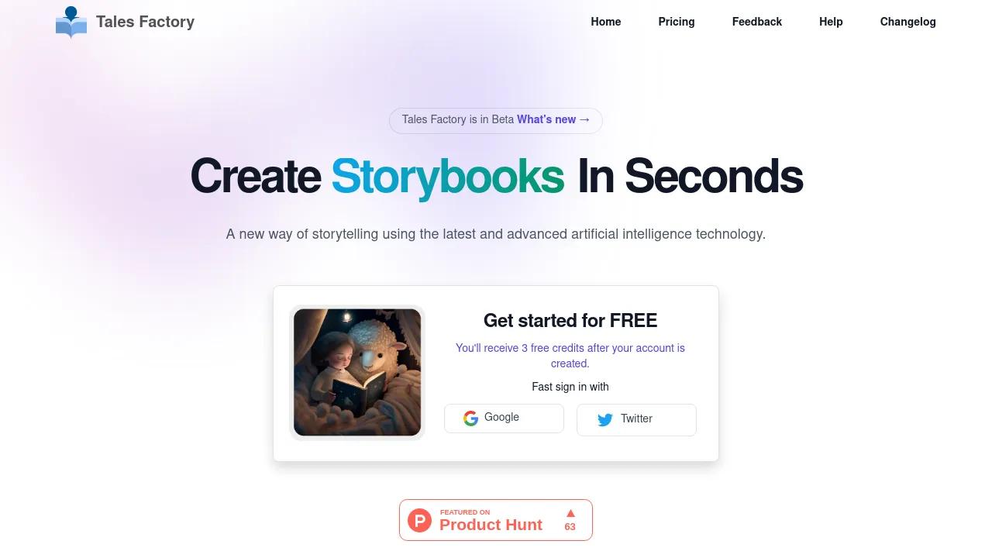The height and width of the screenshot is (558, 992).
Task: View the Changelog page
Action: click(x=908, y=22)
